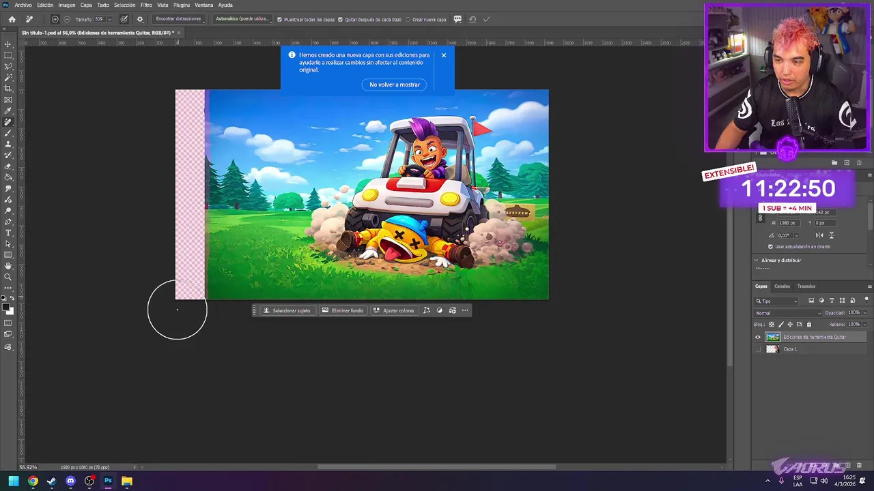874x491 pixels.
Task: Switch to the Trazados tab
Action: (x=806, y=286)
